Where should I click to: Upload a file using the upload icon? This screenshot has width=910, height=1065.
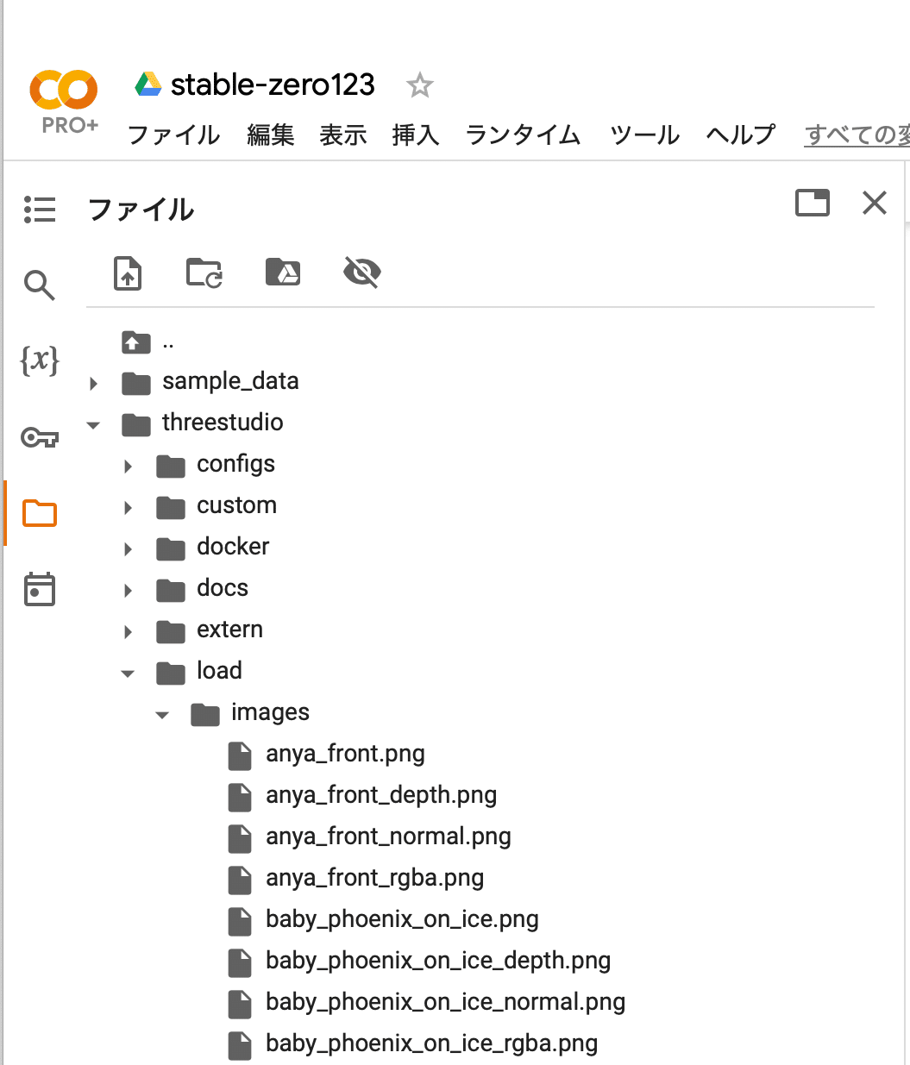pos(127,273)
